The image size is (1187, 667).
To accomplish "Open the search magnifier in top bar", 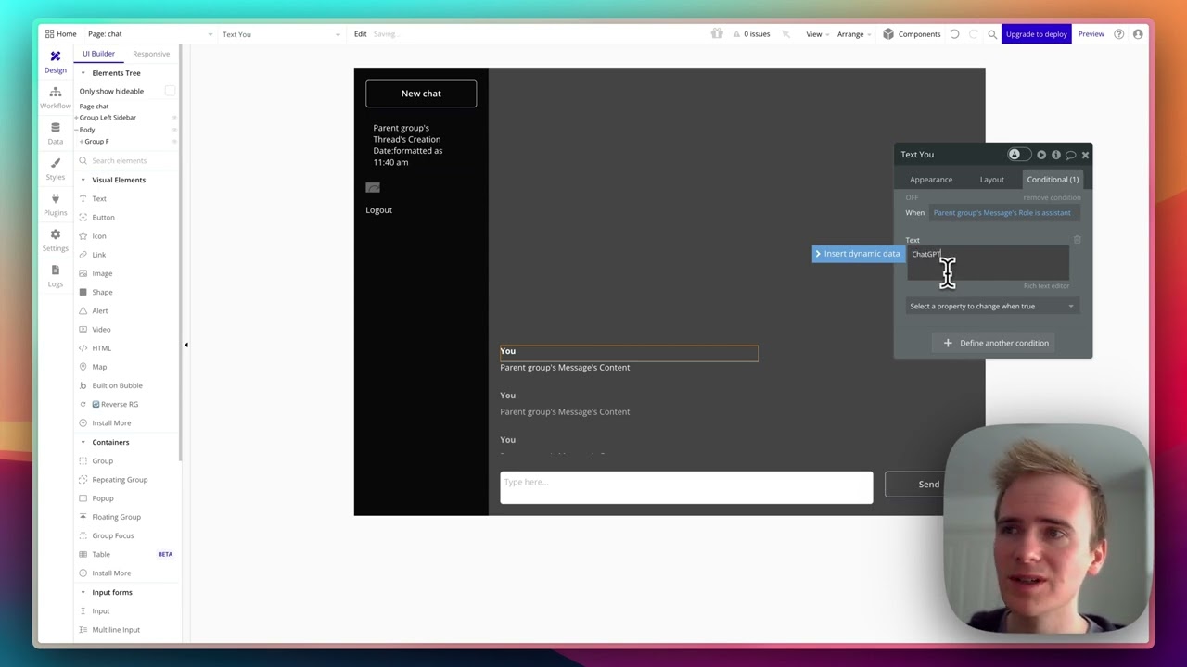I will [x=992, y=34].
